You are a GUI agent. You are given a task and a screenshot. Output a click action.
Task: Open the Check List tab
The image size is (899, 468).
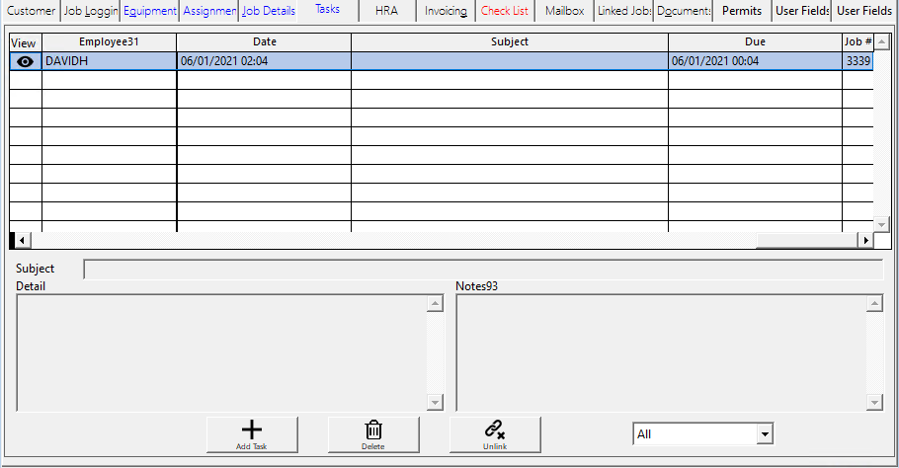point(505,11)
